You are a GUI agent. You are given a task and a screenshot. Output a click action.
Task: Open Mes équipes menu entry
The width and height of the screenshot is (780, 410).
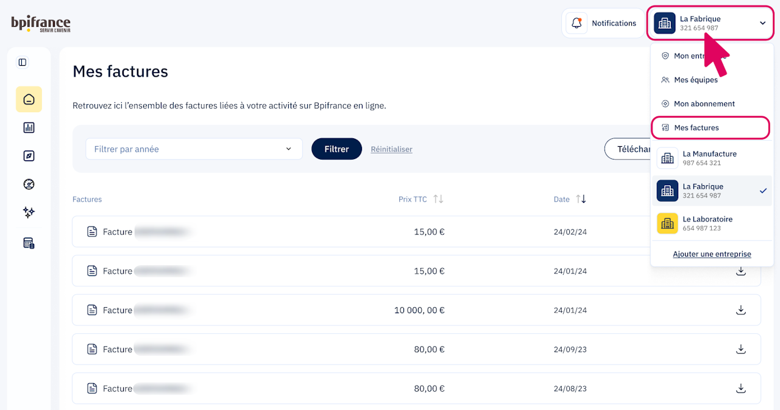click(x=711, y=80)
